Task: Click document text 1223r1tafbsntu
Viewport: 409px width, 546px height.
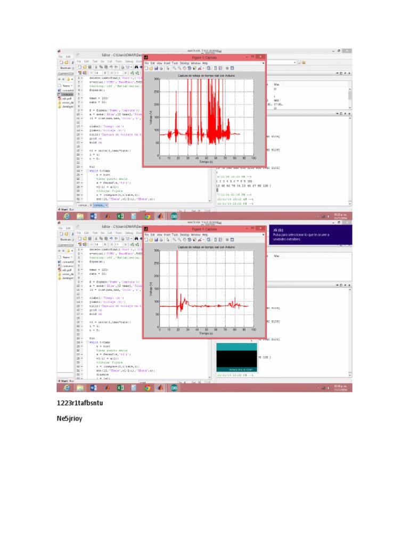Action: [x=80, y=403]
